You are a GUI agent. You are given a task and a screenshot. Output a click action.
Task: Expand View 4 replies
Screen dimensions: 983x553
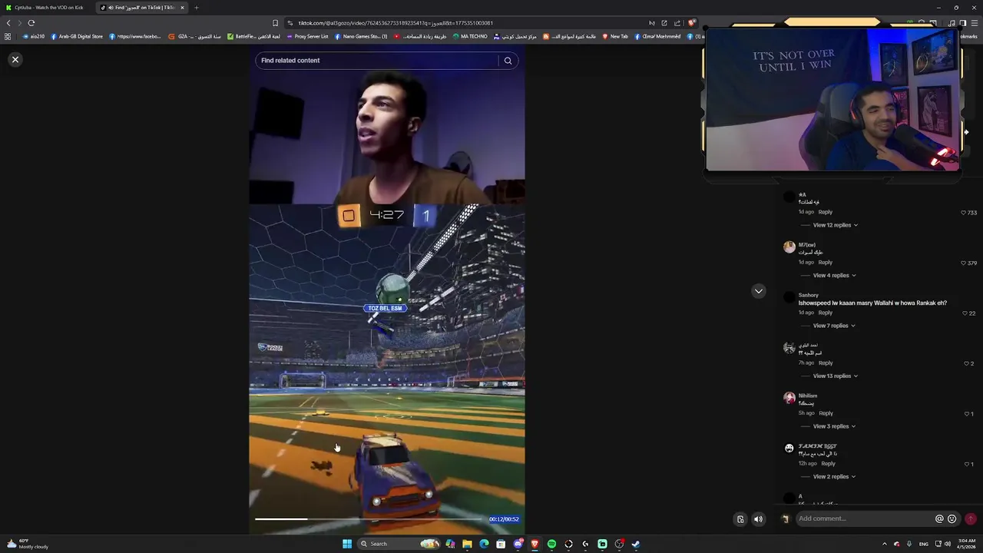(834, 275)
